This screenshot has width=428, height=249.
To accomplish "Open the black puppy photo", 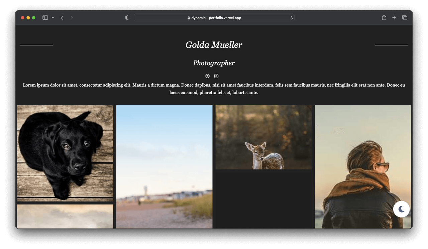I will tap(65, 153).
